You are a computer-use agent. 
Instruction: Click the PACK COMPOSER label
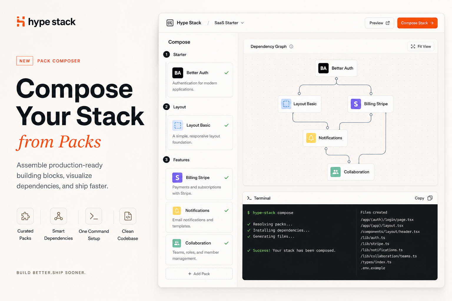point(59,61)
